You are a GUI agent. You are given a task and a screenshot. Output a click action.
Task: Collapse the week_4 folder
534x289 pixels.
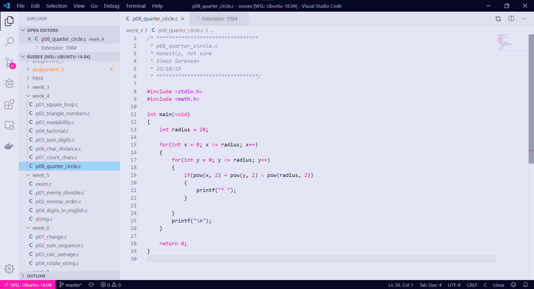coord(40,96)
